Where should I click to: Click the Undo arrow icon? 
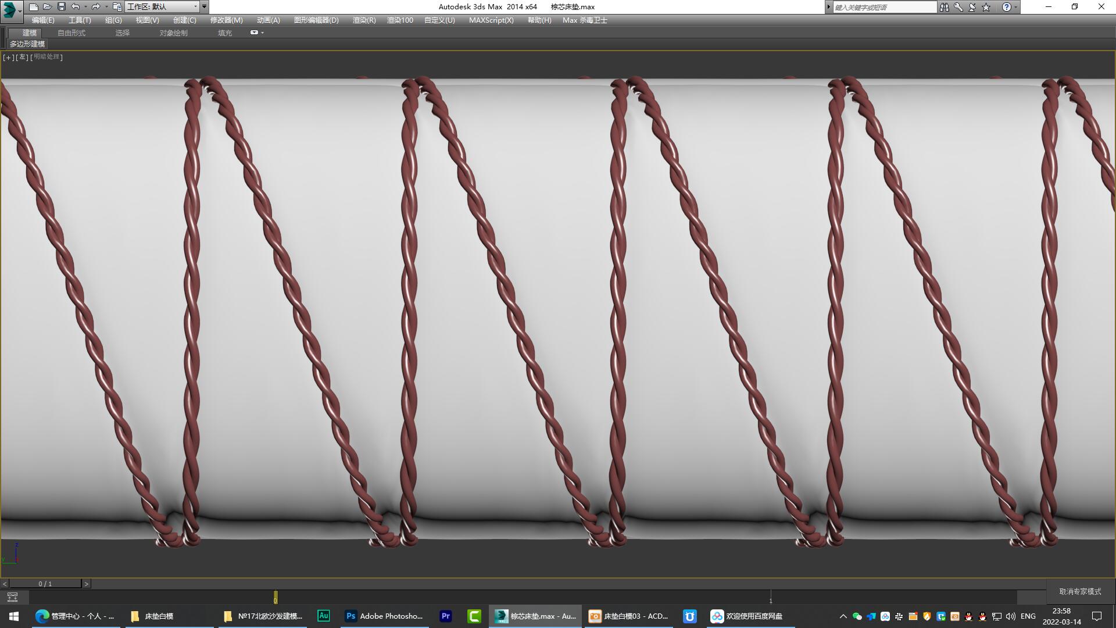[76, 7]
